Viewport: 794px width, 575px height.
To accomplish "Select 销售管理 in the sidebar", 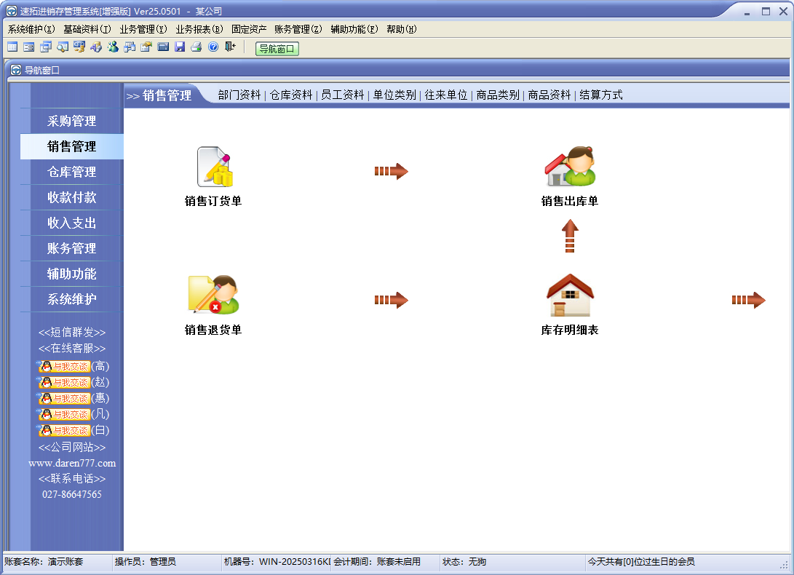I will pos(72,146).
